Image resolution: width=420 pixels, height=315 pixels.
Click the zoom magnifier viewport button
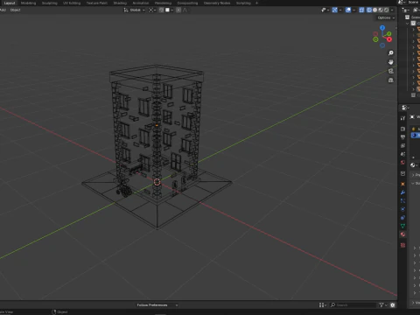pos(391,53)
